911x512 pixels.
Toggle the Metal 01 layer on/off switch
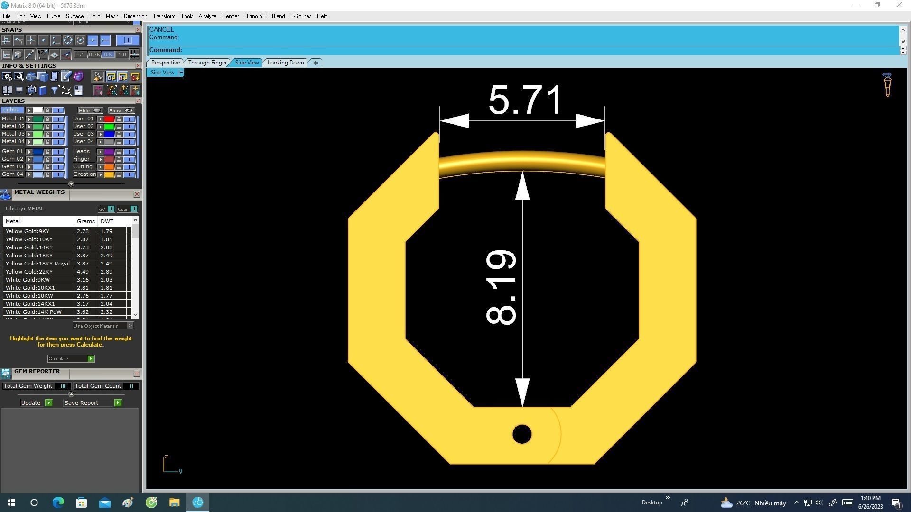(x=58, y=119)
